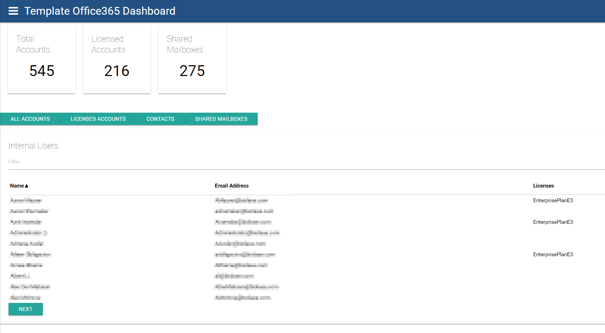Focus the Filter input field
This screenshot has height=333, width=605.
[x=307, y=162]
